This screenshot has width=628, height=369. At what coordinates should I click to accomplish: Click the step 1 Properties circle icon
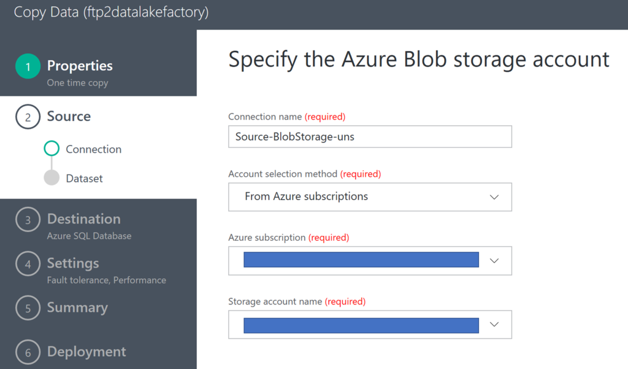pyautogui.click(x=28, y=66)
